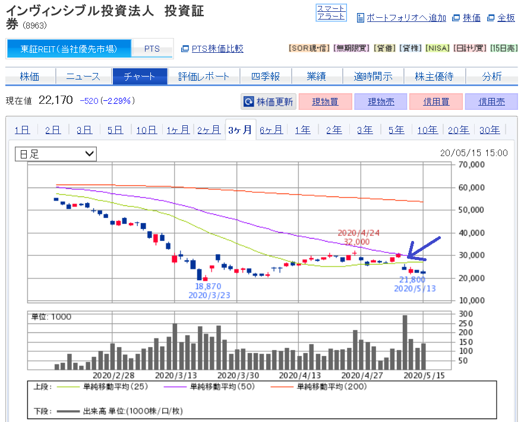Add stock to portfolio link
524x422 pixels.
406,18
